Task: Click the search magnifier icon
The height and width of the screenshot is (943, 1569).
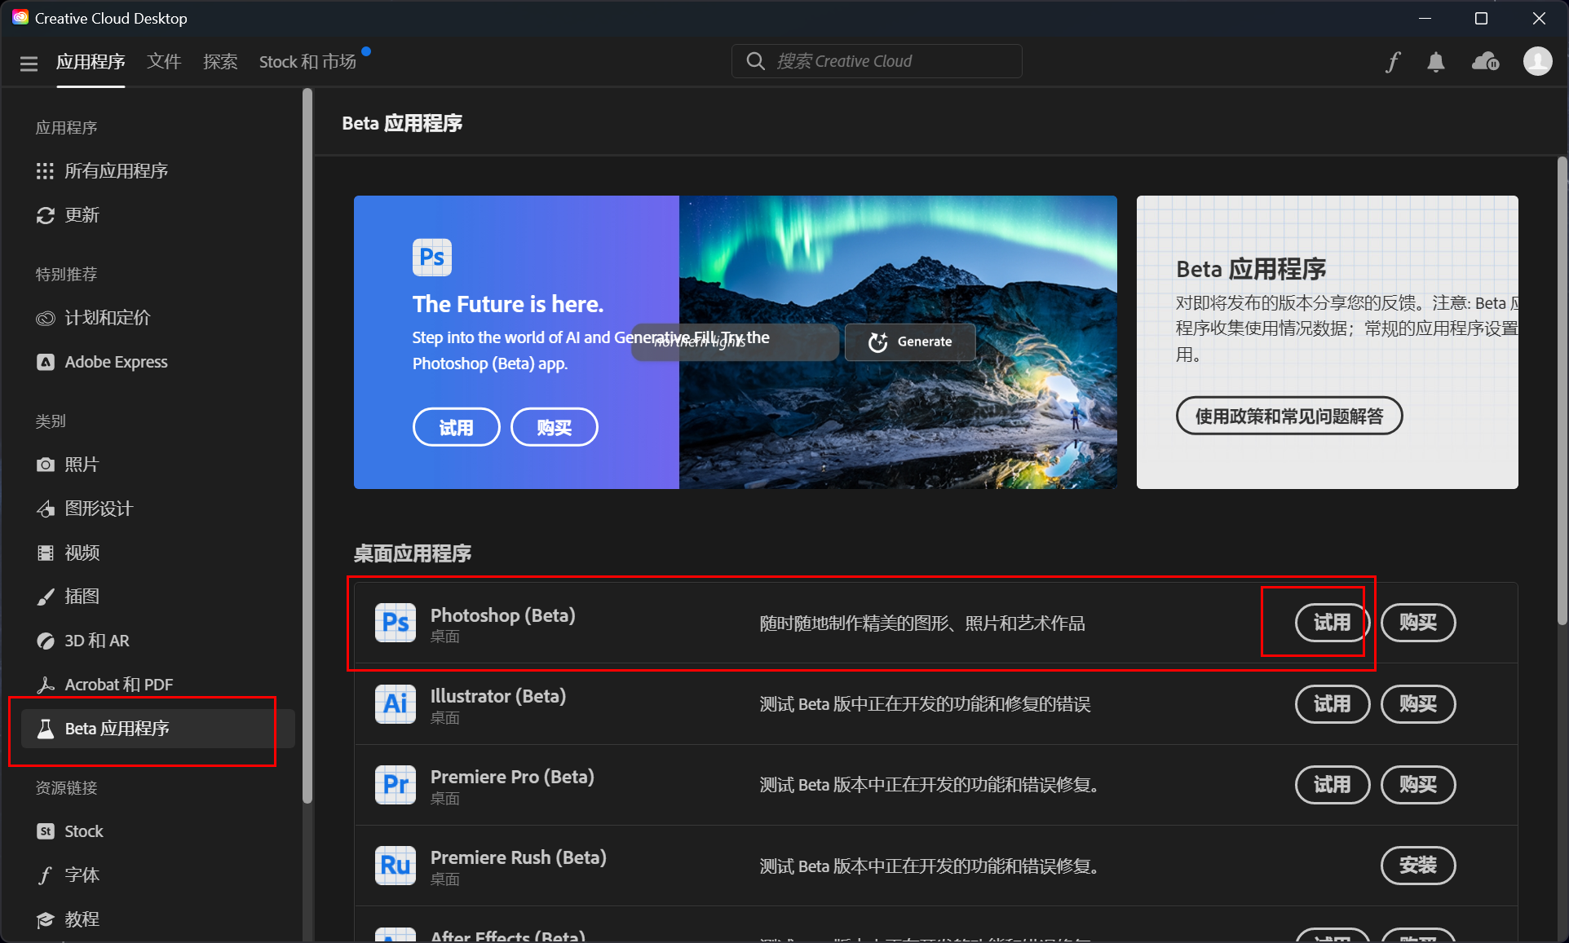Action: pos(755,61)
